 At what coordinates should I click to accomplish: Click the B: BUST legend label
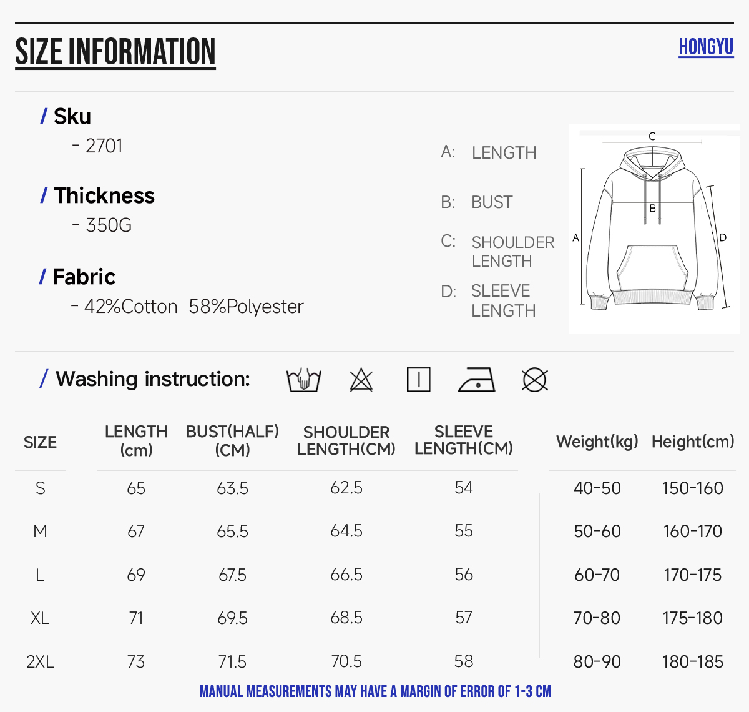(x=477, y=202)
